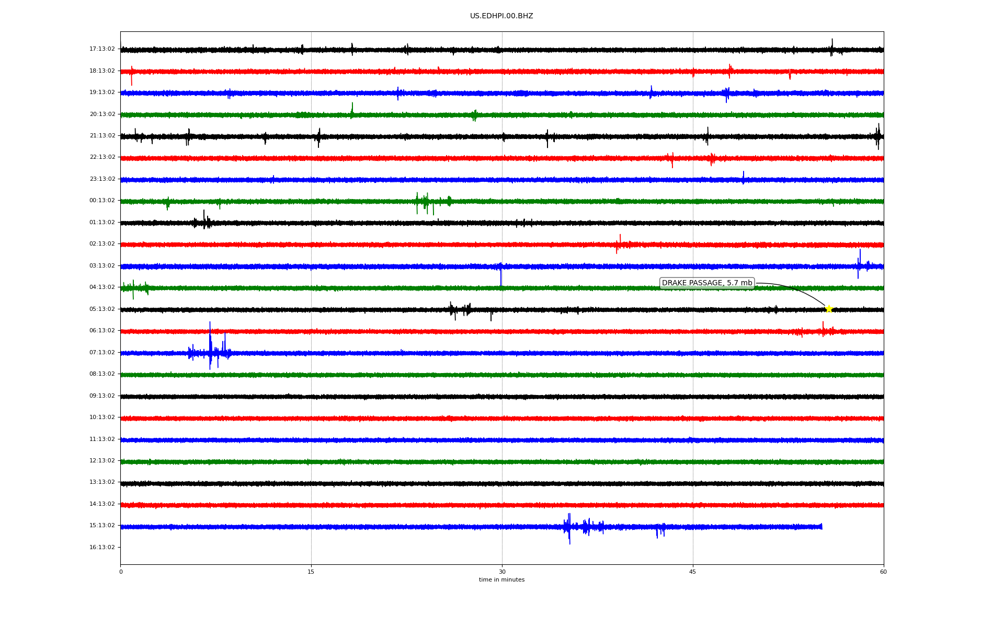1004x627 pixels.
Task: Select the 02:13:02 time label
Action: point(102,244)
